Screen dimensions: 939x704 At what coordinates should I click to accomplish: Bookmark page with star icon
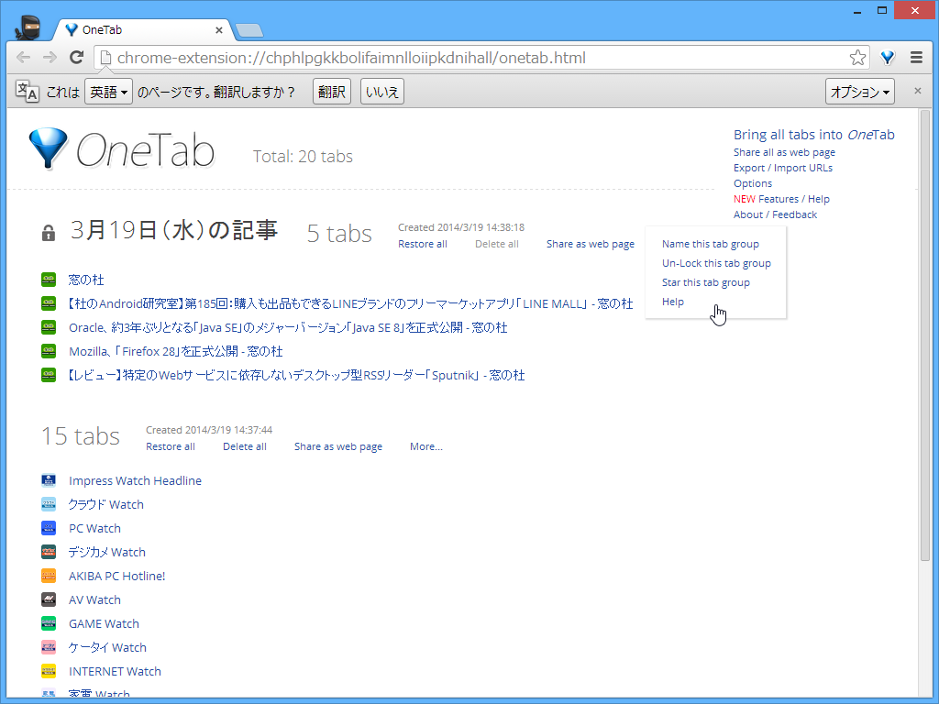[x=857, y=58]
